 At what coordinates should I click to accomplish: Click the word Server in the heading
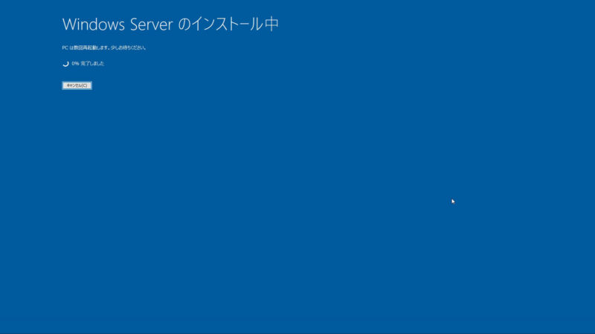(x=152, y=24)
